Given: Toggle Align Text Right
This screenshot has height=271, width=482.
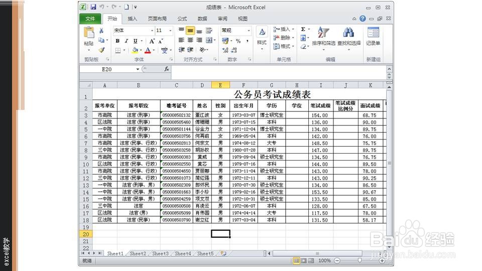Looking at the screenshot, I should [199, 40].
